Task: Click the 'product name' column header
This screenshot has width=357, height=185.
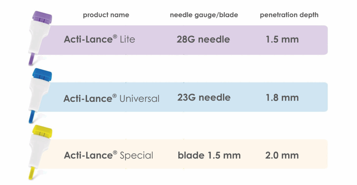Action: click(x=106, y=15)
